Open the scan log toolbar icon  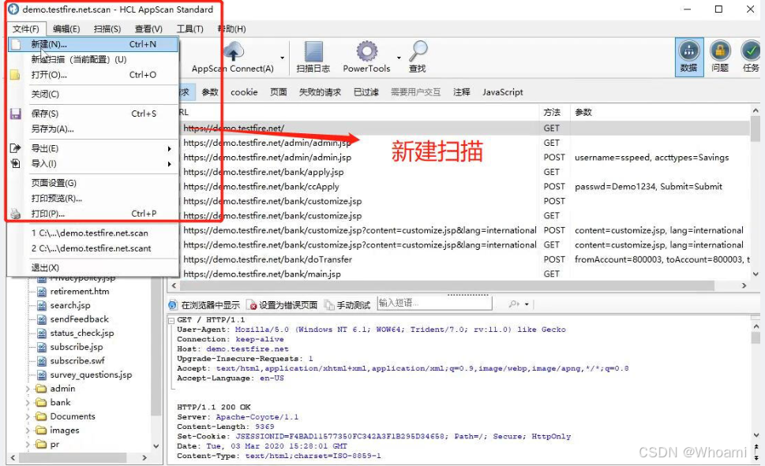point(313,51)
